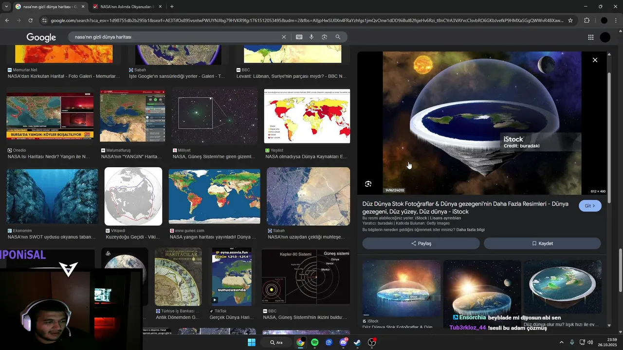Open the related flat earth with moon thumbnail

click(x=482, y=288)
